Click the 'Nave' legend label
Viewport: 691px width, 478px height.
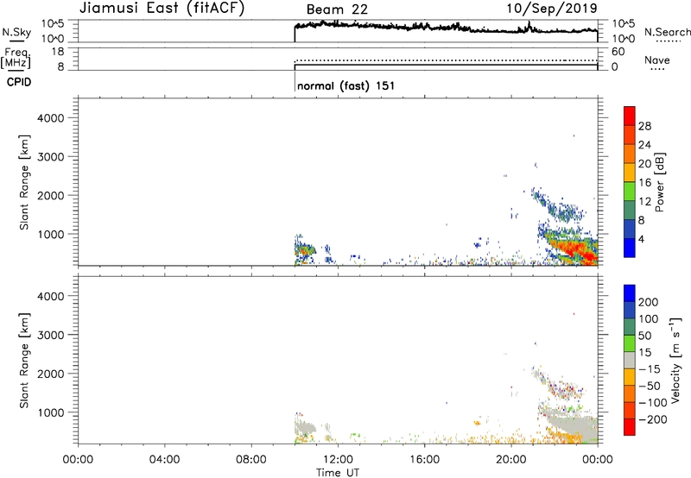tap(656, 60)
